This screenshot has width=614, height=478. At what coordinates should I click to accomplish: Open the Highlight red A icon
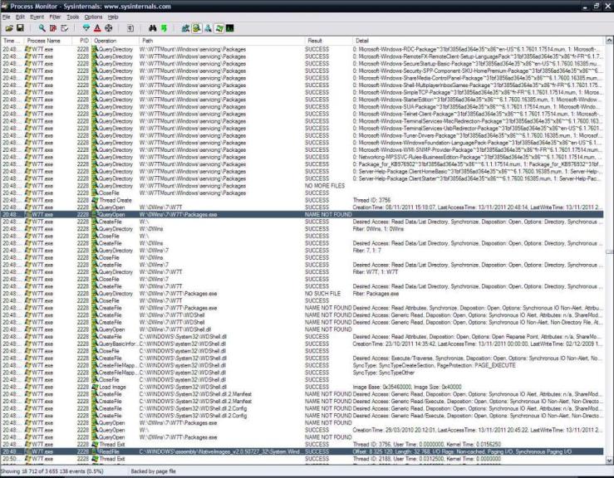(97, 28)
